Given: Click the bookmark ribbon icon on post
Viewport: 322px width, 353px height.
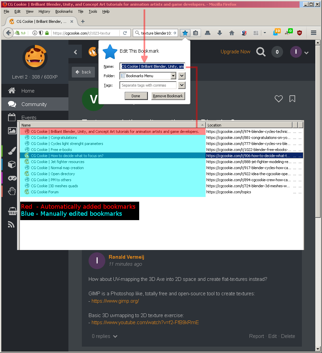Looking at the screenshot, I should click(292, 99).
